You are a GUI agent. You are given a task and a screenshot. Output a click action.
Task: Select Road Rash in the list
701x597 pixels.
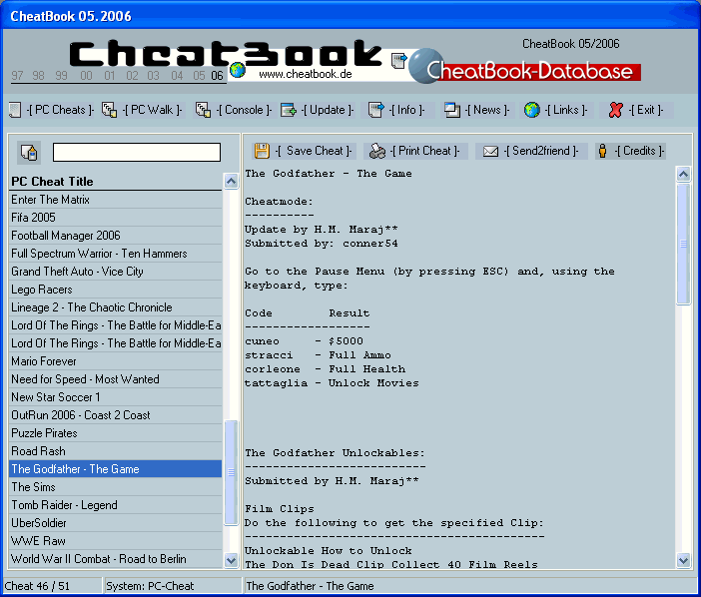tap(116, 451)
